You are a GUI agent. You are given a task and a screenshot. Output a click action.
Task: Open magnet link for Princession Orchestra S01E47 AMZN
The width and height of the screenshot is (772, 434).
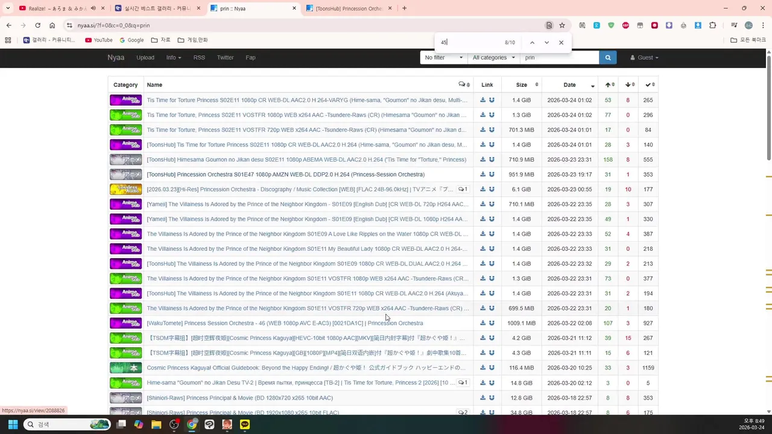coord(492,174)
